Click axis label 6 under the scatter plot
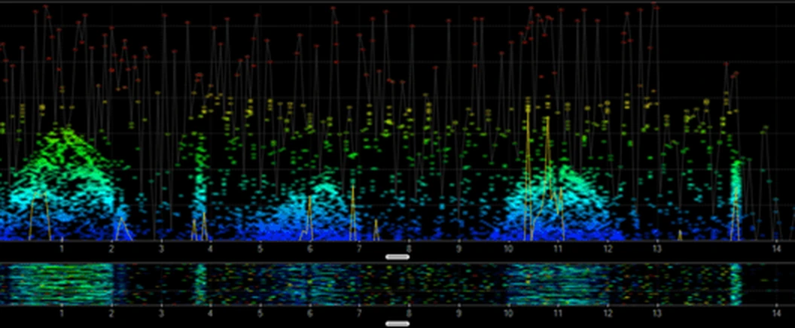Screen dimensions: 795x328 tap(309, 249)
